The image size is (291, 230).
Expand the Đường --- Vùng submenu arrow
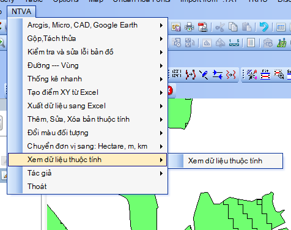(161, 65)
